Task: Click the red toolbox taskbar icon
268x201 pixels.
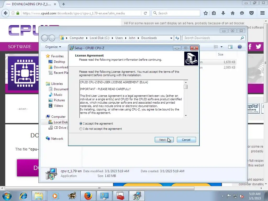Action: [120, 196]
